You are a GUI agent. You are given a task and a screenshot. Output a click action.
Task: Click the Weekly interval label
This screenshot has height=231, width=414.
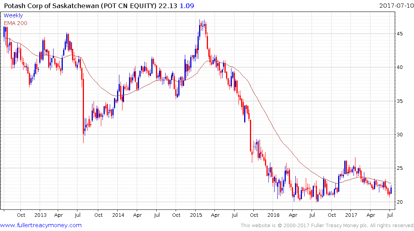point(13,15)
